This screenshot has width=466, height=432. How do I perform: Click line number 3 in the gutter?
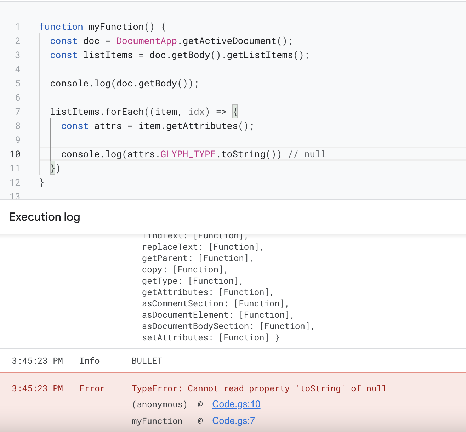coord(17,55)
